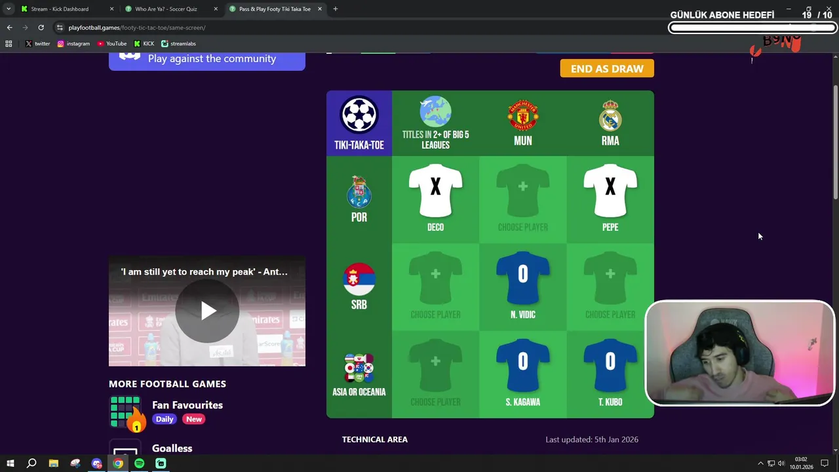Close the Kick Dashboard tab
The width and height of the screenshot is (839, 472).
point(111,9)
